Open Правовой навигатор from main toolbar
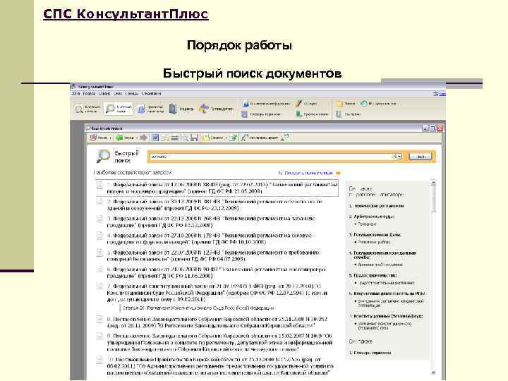Screen dimensions: 508x381 pyautogui.click(x=150, y=109)
